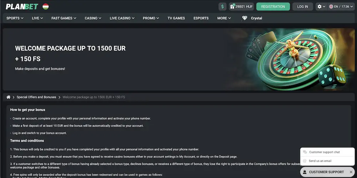The width and height of the screenshot is (357, 178).
Task: Click the Registration button
Action: click(273, 6)
